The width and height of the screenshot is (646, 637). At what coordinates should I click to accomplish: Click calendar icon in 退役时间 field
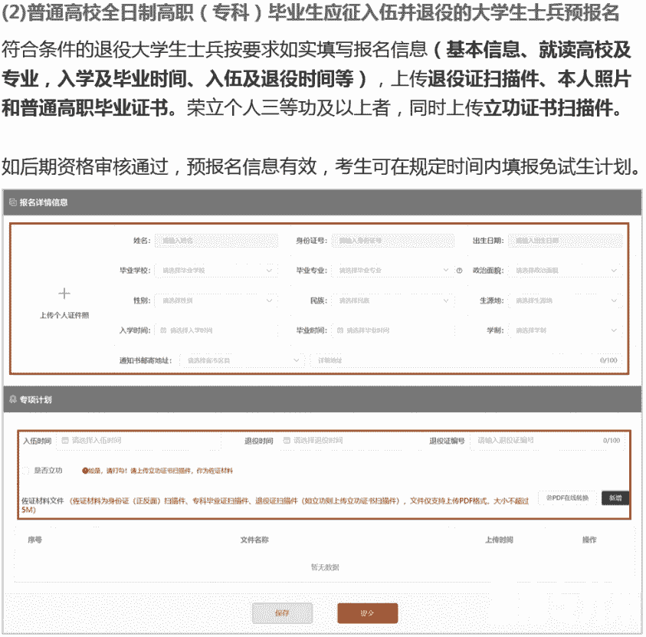(x=287, y=441)
